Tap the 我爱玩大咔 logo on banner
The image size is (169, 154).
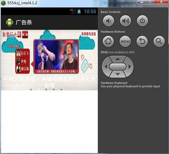click(x=12, y=35)
